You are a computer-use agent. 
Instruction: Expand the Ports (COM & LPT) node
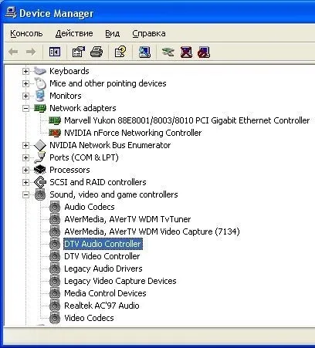point(25,157)
